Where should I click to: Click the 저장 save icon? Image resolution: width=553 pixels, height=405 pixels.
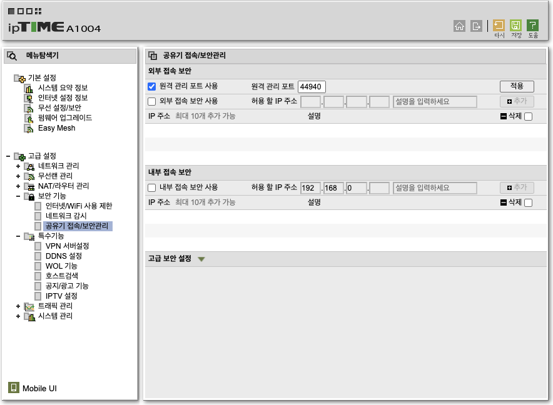click(515, 26)
